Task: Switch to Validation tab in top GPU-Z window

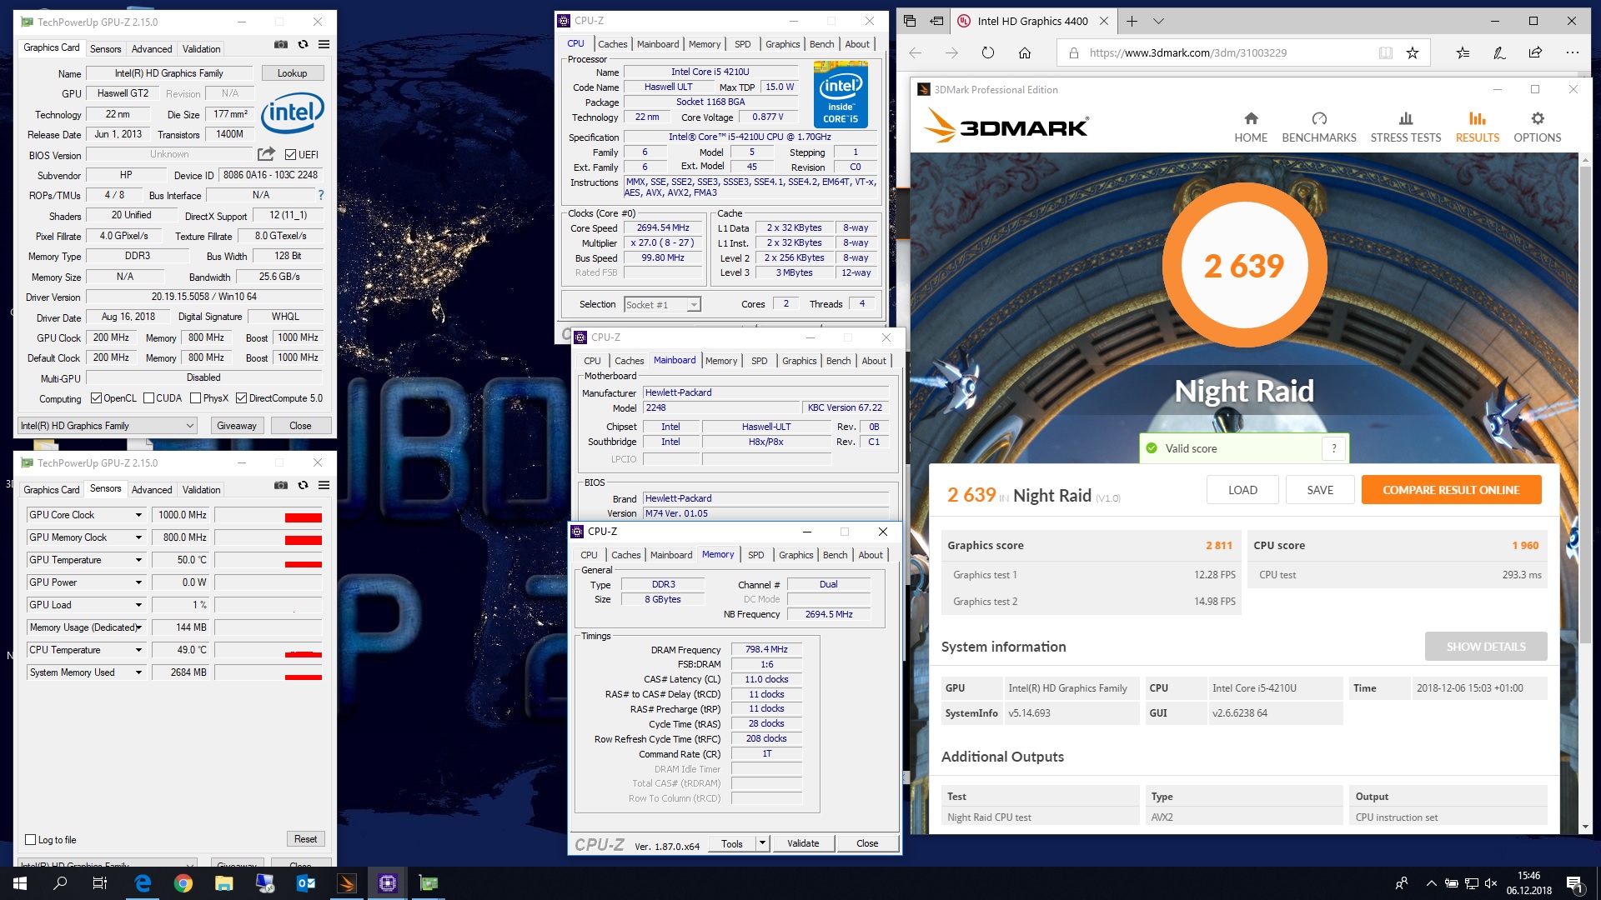Action: (x=202, y=49)
